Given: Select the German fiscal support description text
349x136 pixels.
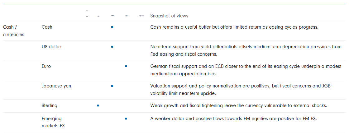Looking at the screenshot, I should click(246, 70).
